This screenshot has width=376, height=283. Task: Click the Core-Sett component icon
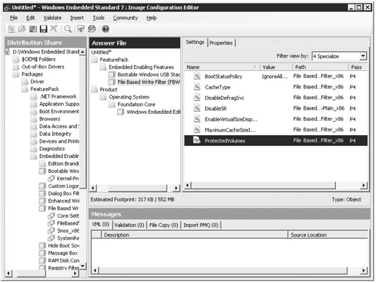(x=51, y=216)
